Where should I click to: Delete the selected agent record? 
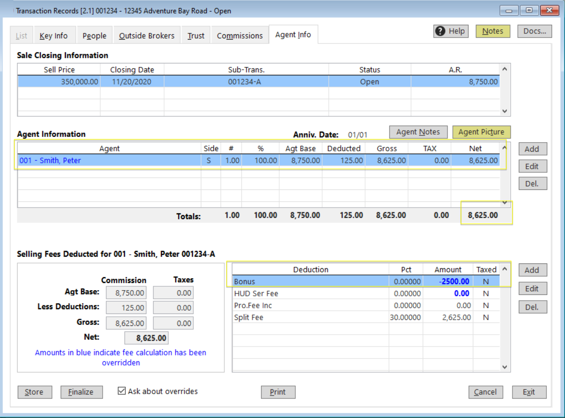(x=532, y=183)
